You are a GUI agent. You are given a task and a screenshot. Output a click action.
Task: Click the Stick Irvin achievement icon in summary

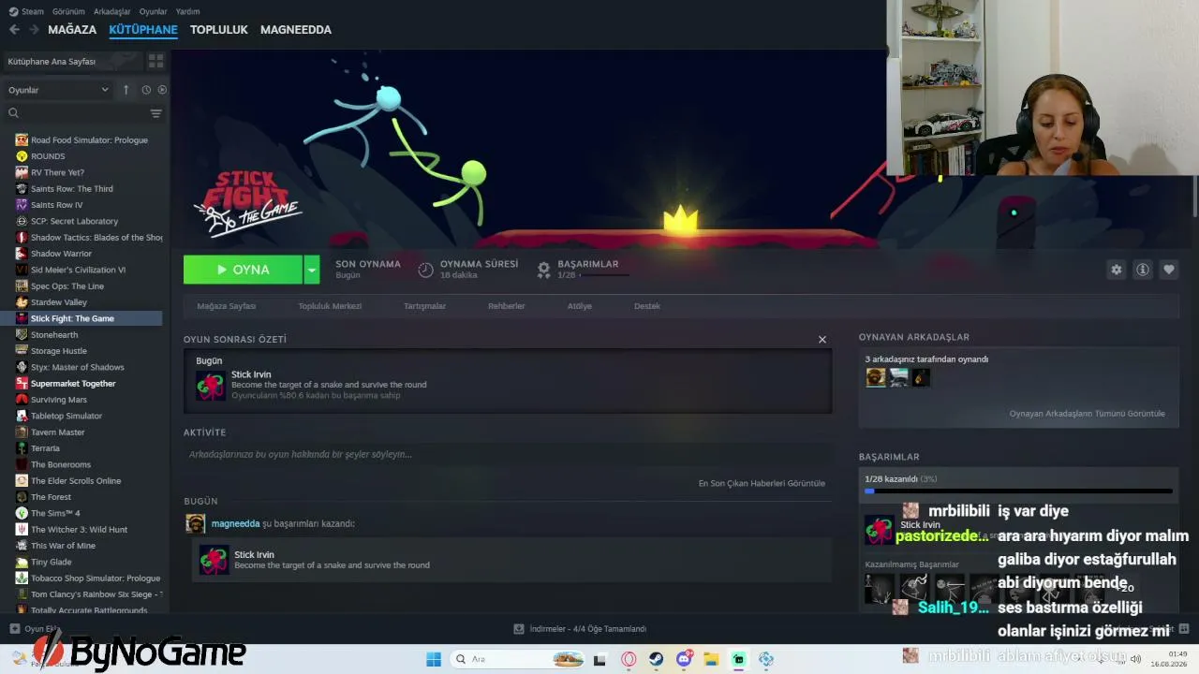(x=211, y=385)
